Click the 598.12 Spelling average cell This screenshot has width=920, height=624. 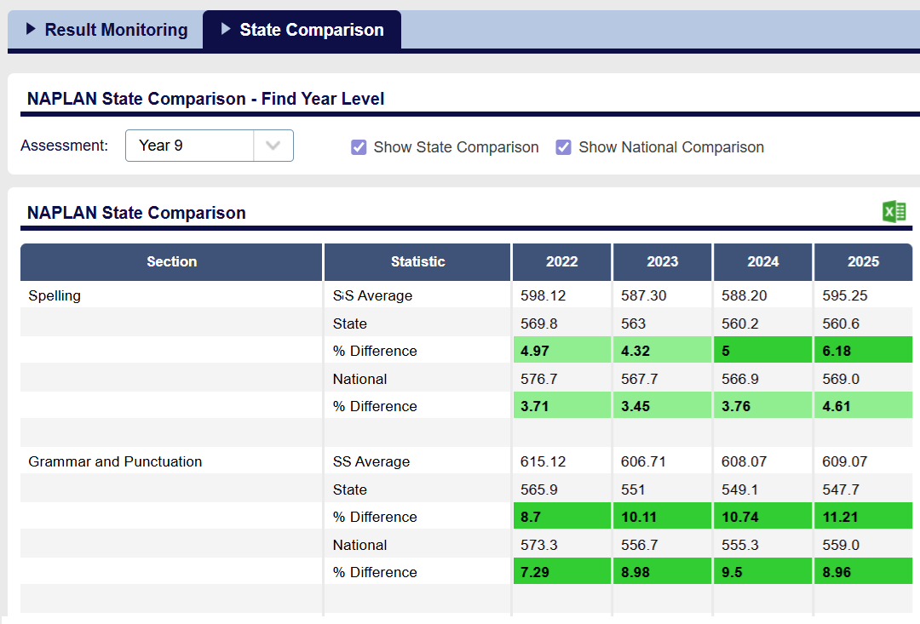(x=562, y=295)
